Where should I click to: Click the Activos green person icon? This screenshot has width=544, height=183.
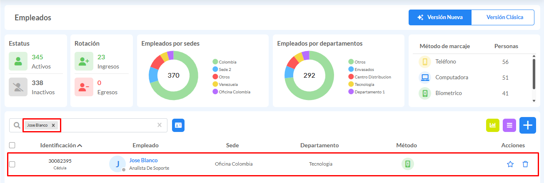[18, 61]
